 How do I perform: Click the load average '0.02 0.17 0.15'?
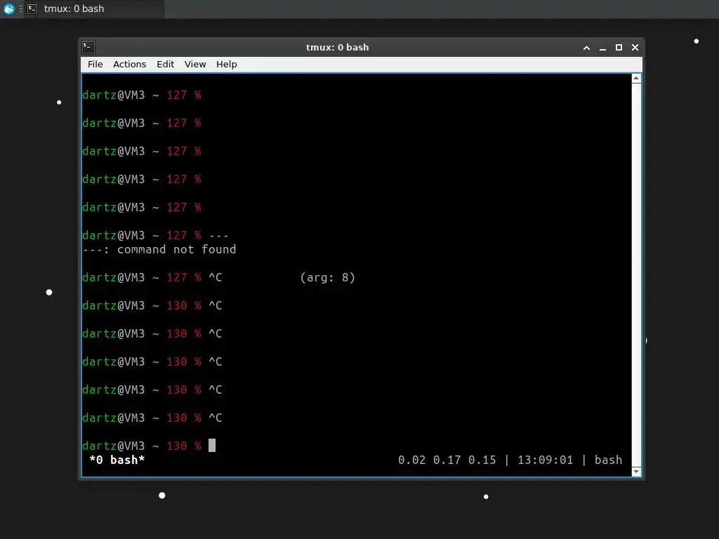(447, 460)
